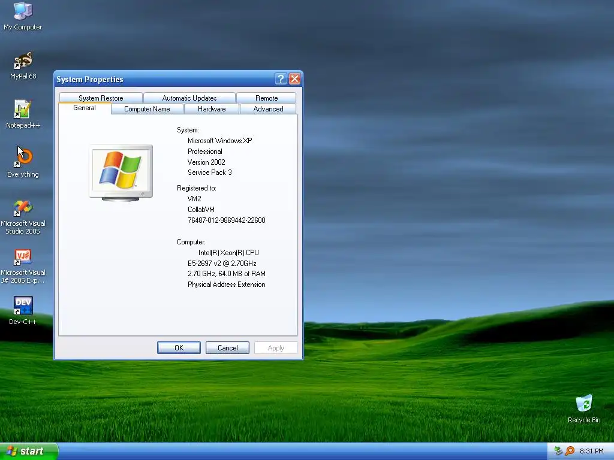614x460 pixels.
Task: Click the "Service Pack 3" line
Action: (x=209, y=172)
